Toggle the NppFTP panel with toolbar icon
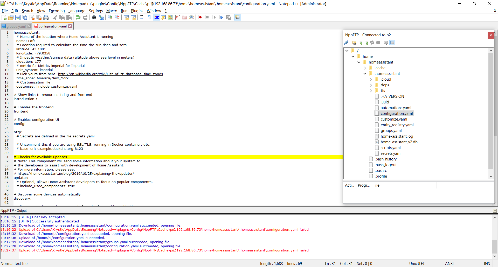 click(x=238, y=17)
